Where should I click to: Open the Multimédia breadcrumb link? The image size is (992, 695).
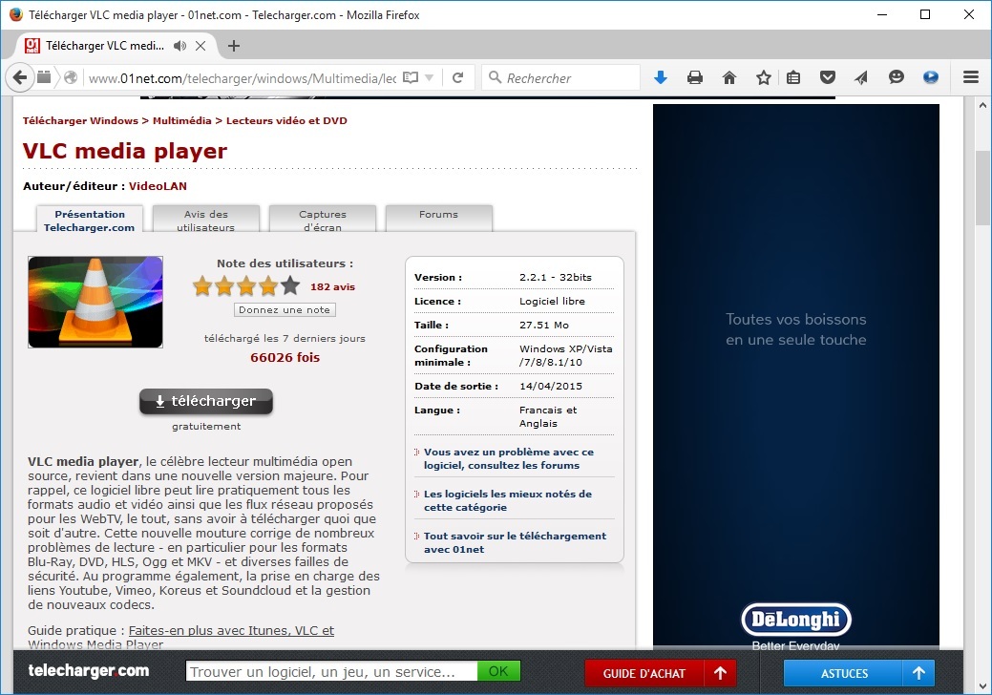pos(182,121)
